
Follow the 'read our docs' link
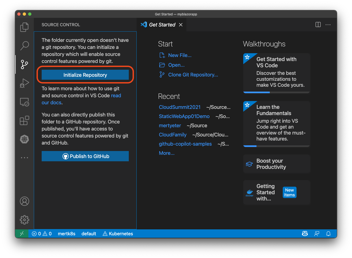(81, 99)
